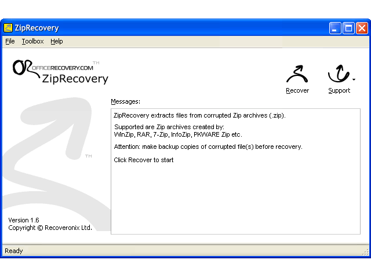Click the resize grip in the status bar corner
The width and height of the screenshot is (371, 278).
[x=366, y=253]
